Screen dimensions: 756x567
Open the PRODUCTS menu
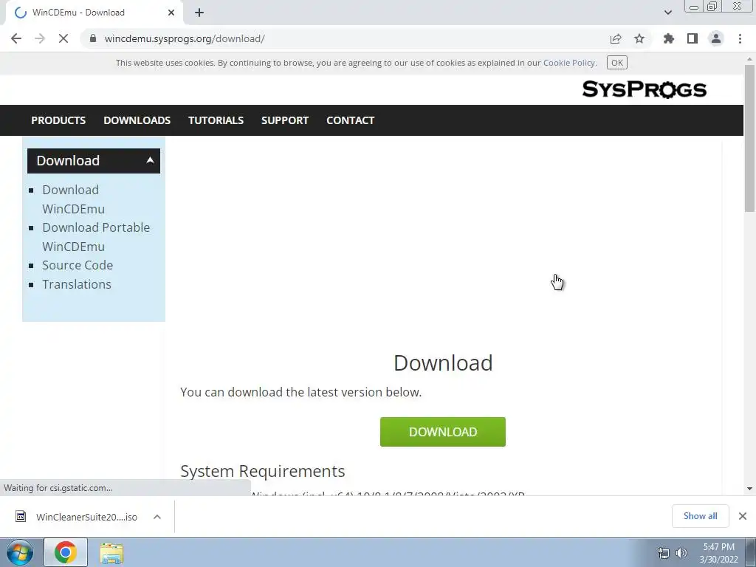click(58, 120)
